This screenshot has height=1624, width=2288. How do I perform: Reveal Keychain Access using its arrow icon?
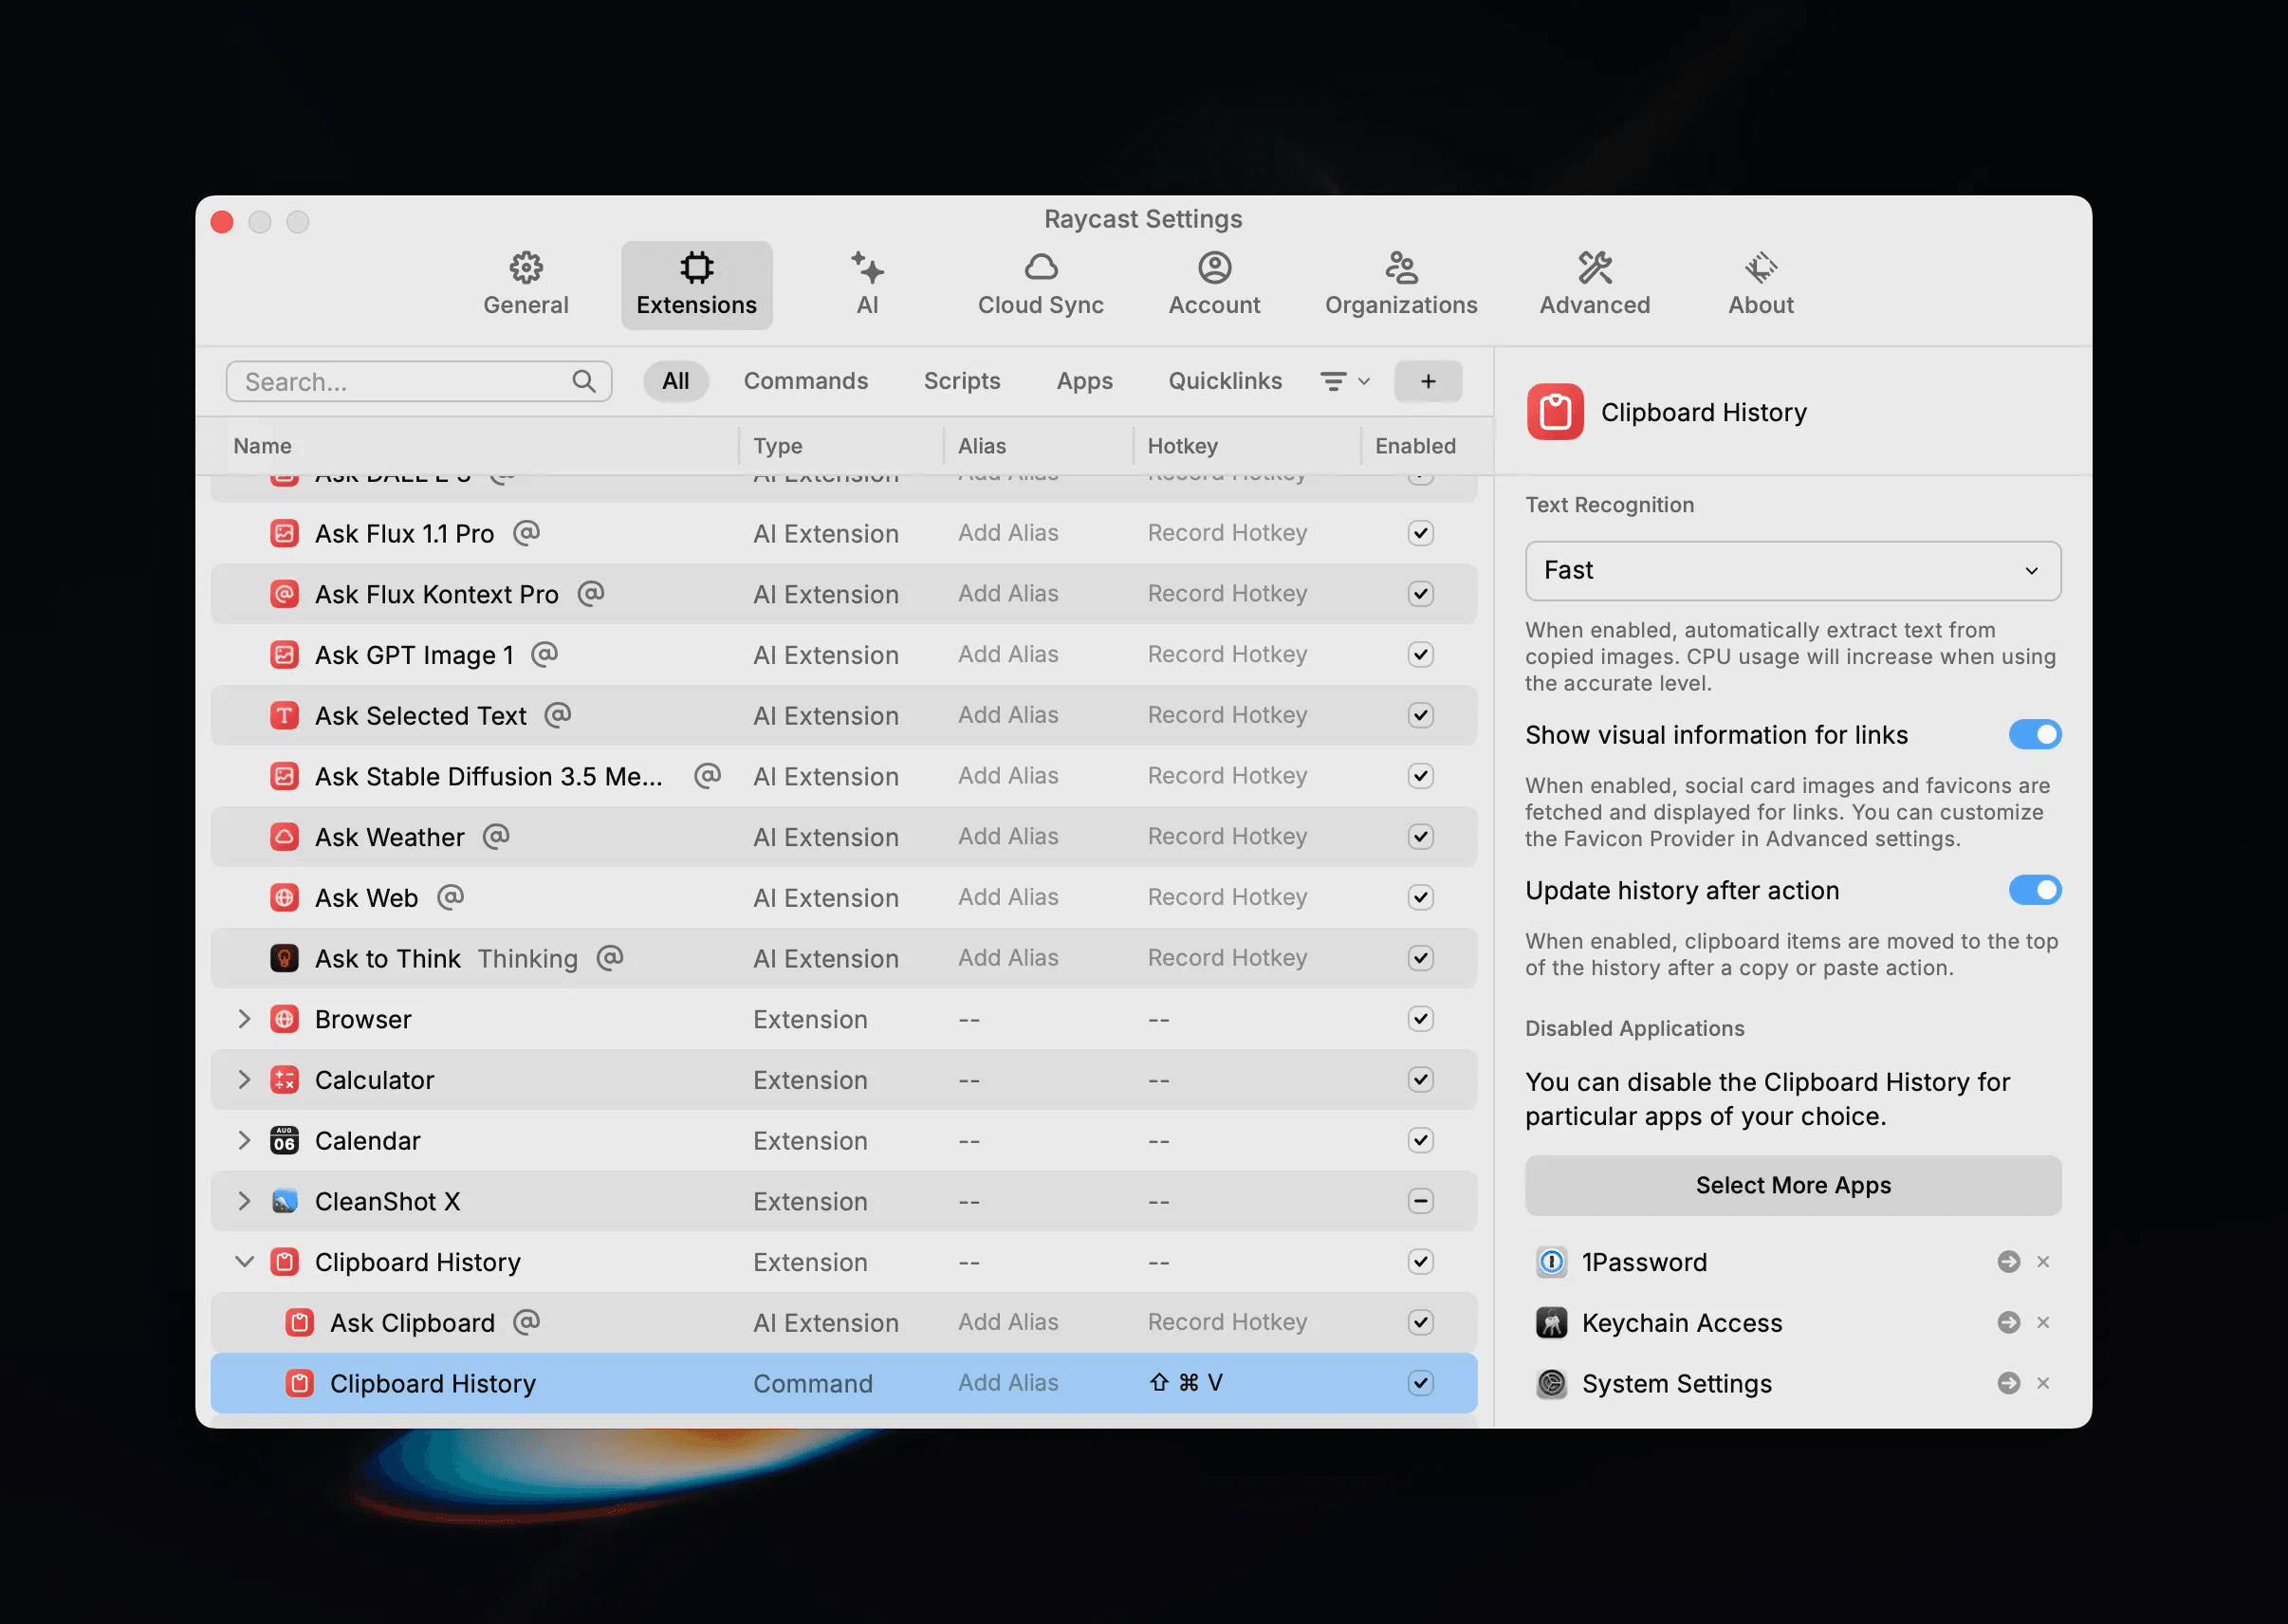2008,1322
